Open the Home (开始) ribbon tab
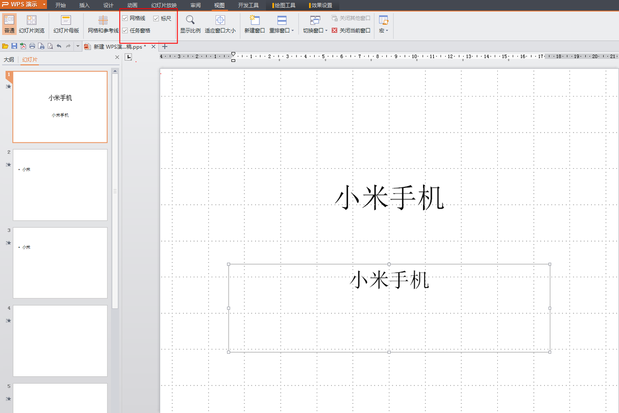619x413 pixels. click(60, 5)
